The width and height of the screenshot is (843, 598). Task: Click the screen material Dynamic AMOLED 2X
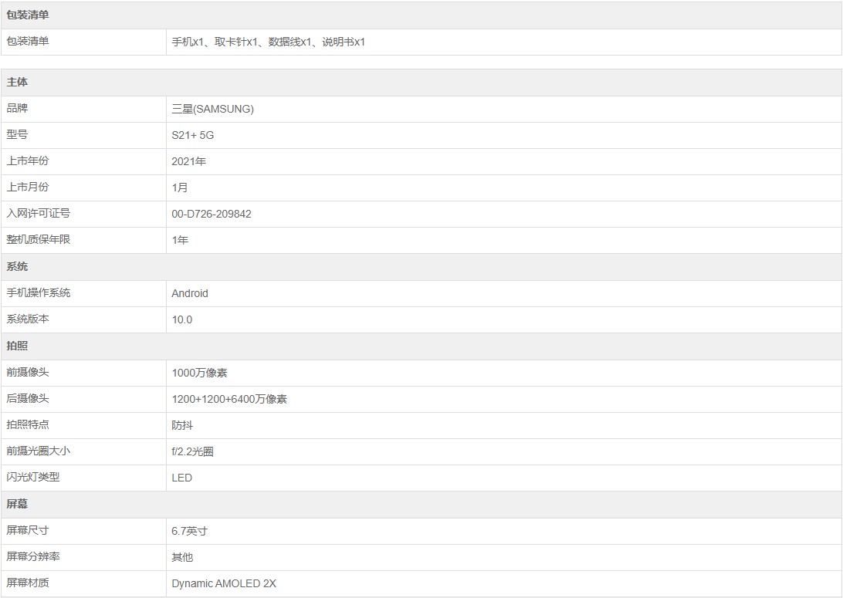click(224, 583)
